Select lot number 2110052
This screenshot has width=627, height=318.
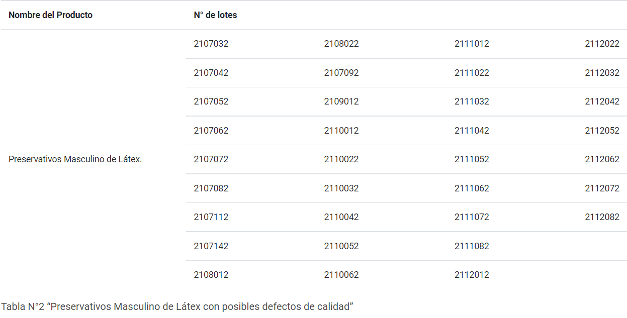tap(341, 246)
